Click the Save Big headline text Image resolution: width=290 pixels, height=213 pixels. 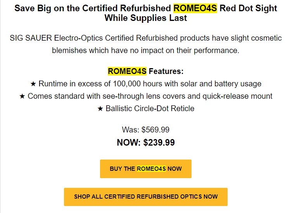(93, 8)
